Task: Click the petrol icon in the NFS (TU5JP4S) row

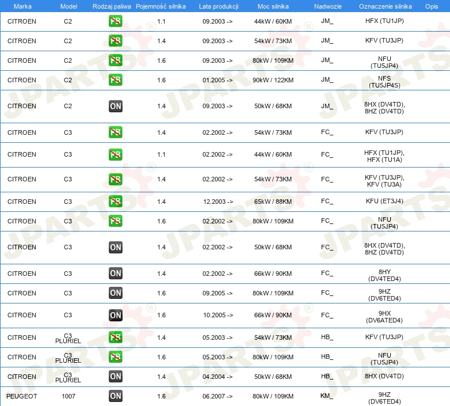Action: (x=115, y=80)
